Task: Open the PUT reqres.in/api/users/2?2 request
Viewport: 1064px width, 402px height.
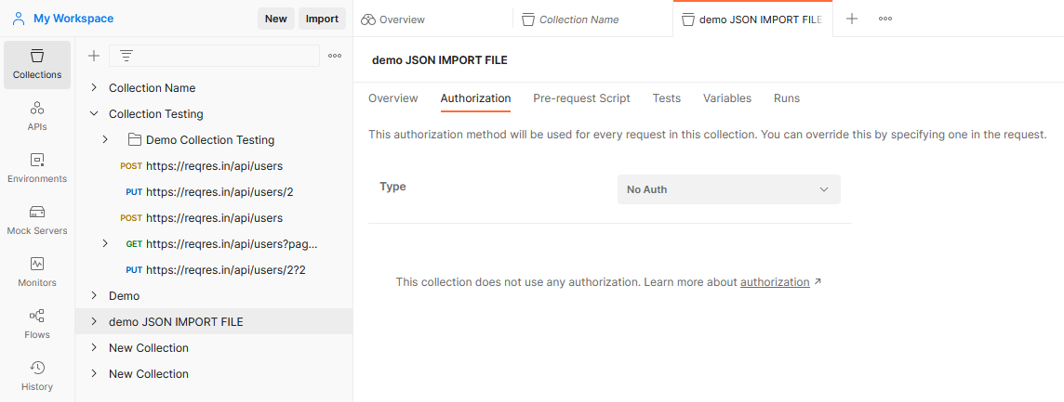Action: [214, 270]
